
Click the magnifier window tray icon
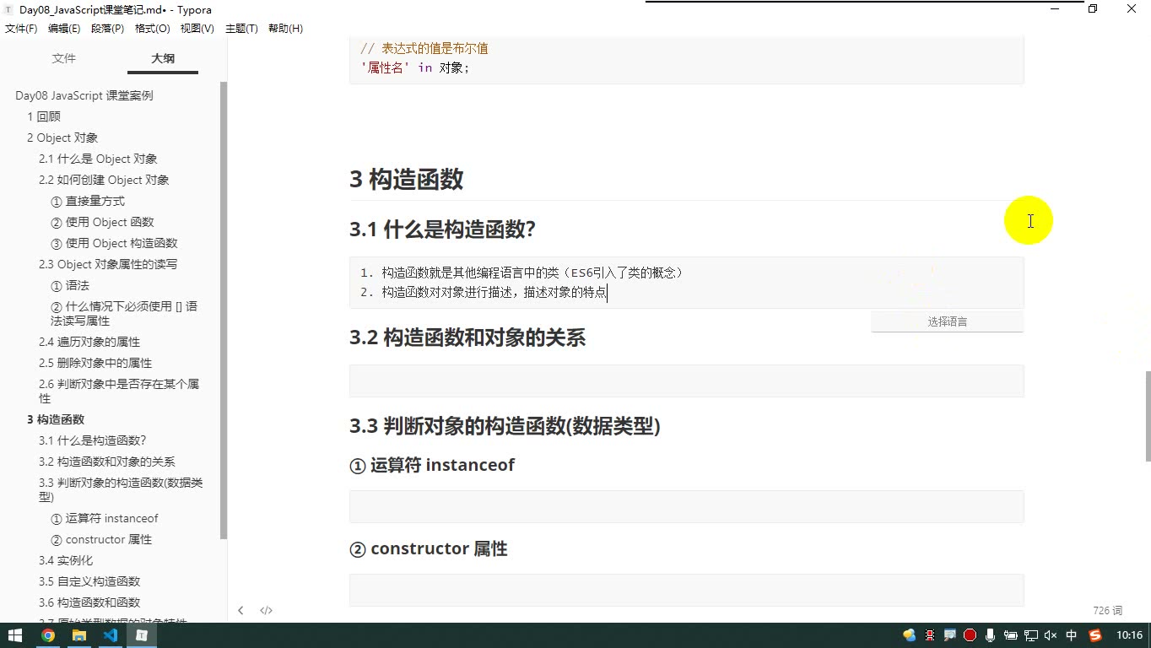pyautogui.click(x=949, y=635)
